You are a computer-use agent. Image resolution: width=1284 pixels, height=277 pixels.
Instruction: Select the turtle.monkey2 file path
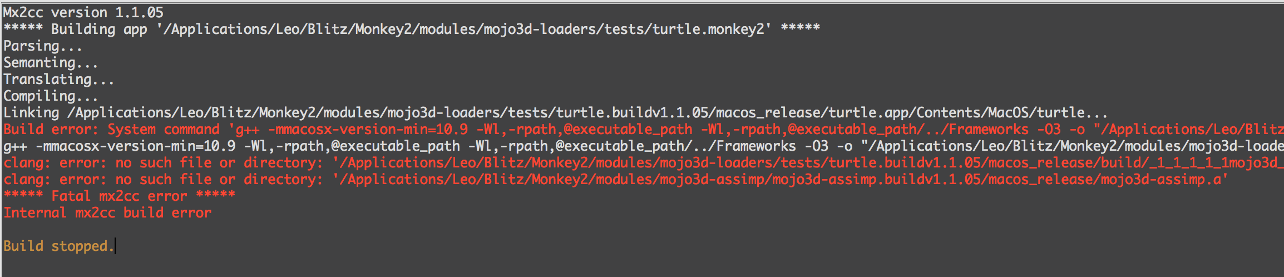coord(462,29)
